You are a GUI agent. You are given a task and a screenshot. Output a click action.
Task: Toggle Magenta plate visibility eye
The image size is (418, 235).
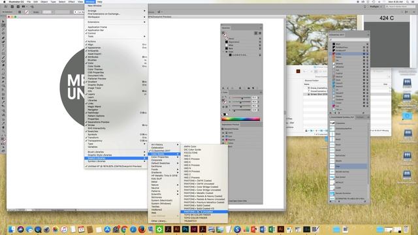point(223,140)
